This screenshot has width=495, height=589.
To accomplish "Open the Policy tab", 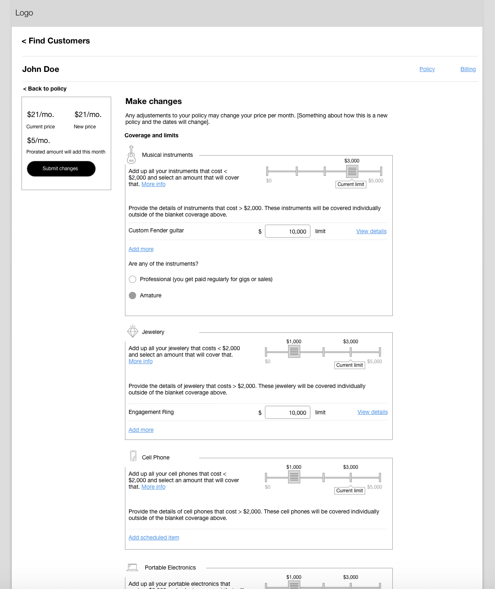I will coord(427,69).
